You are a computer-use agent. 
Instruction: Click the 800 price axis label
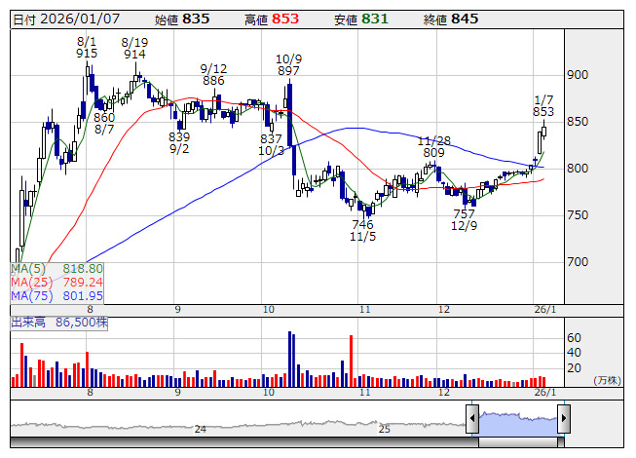point(578,169)
